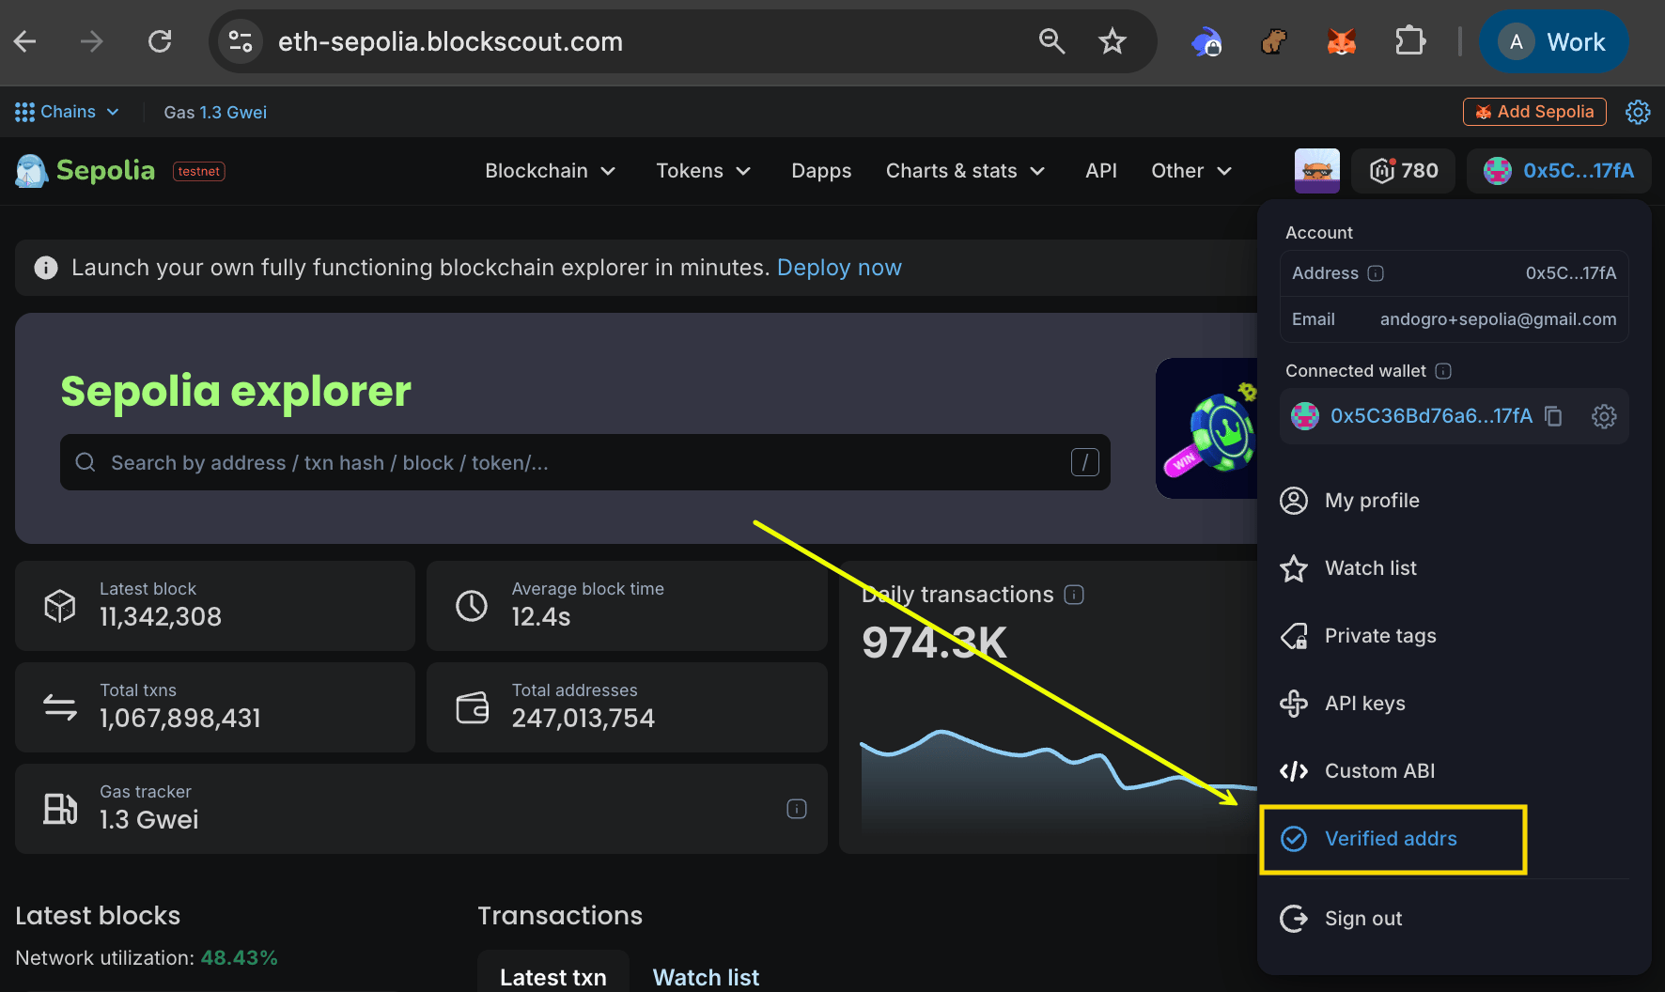Expand the Blockchain menu
The image size is (1665, 992).
pos(551,171)
